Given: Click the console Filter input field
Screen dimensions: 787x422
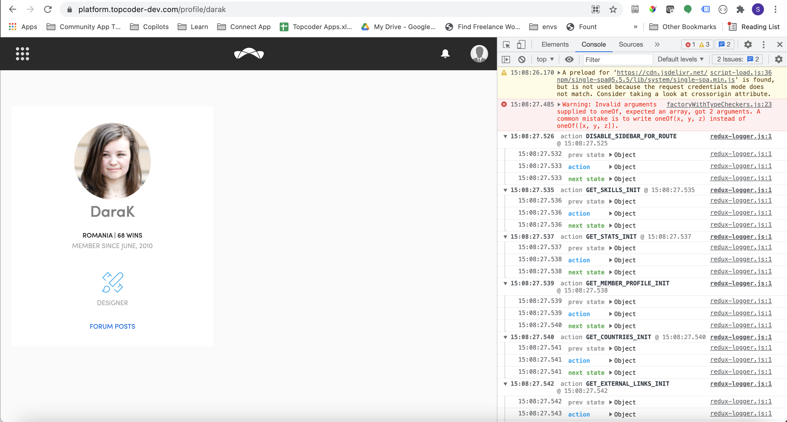Looking at the screenshot, I should 617,60.
